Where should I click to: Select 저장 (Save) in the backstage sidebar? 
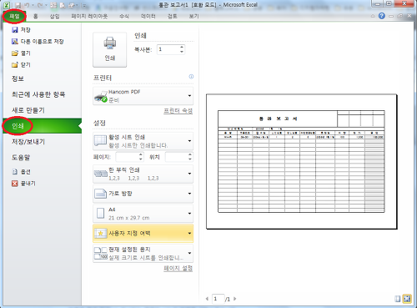click(x=21, y=30)
